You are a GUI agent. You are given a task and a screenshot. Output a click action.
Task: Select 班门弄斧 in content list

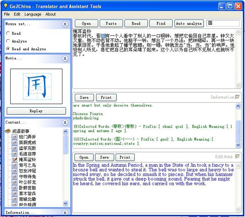pos(27,137)
